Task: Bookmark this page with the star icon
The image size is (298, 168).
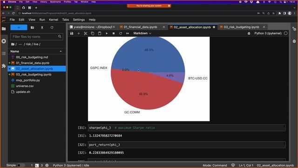Action: [x=273, y=14]
